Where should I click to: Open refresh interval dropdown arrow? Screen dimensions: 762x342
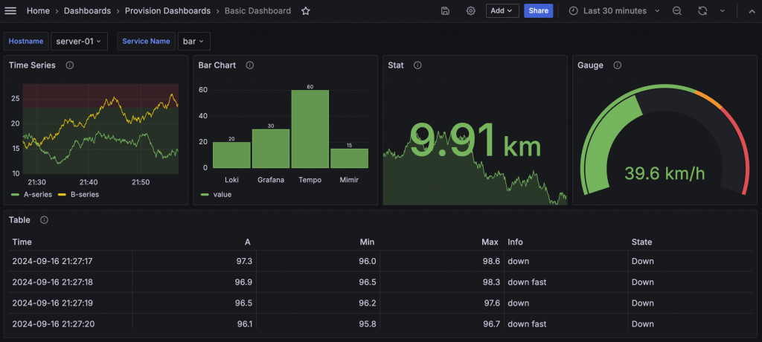click(x=722, y=10)
